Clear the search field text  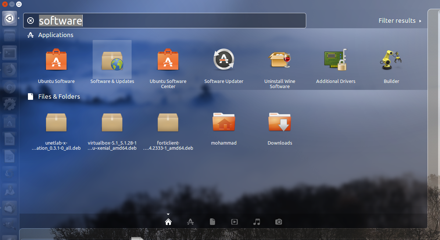[x=31, y=21]
